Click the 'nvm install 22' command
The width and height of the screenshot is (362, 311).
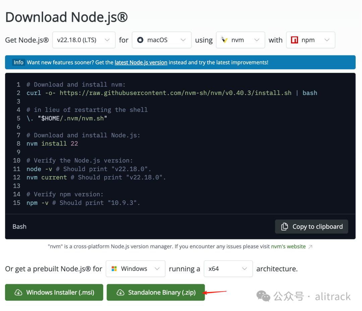(52, 144)
